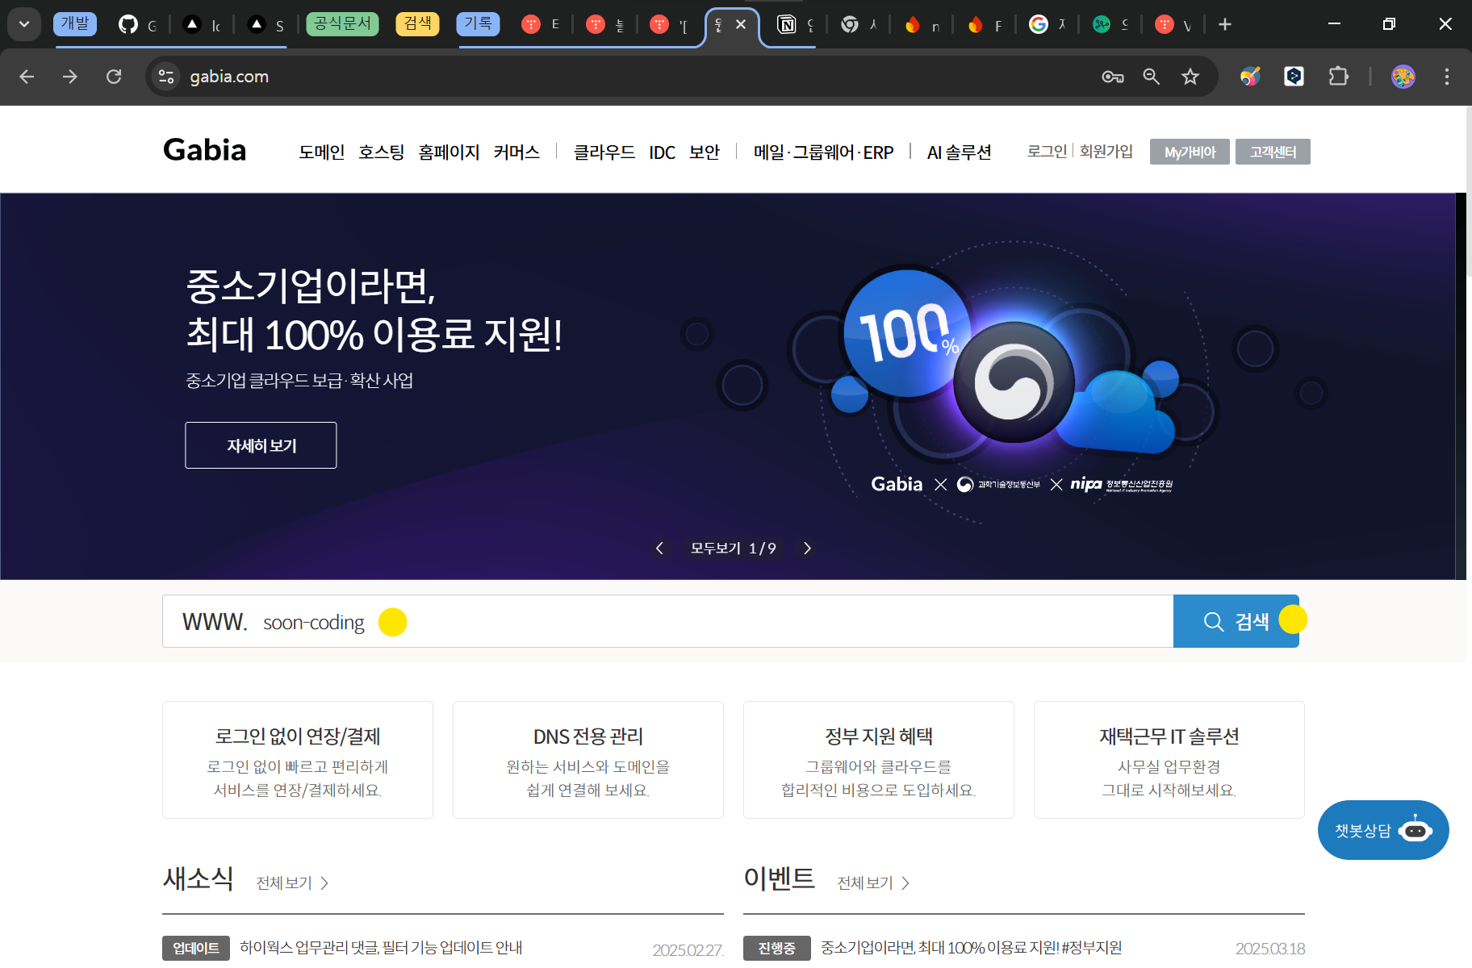
Task: Open the colorful paintbrush extension
Action: click(x=1250, y=77)
